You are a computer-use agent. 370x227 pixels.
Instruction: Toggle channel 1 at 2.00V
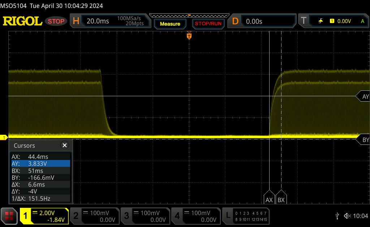click(44, 216)
